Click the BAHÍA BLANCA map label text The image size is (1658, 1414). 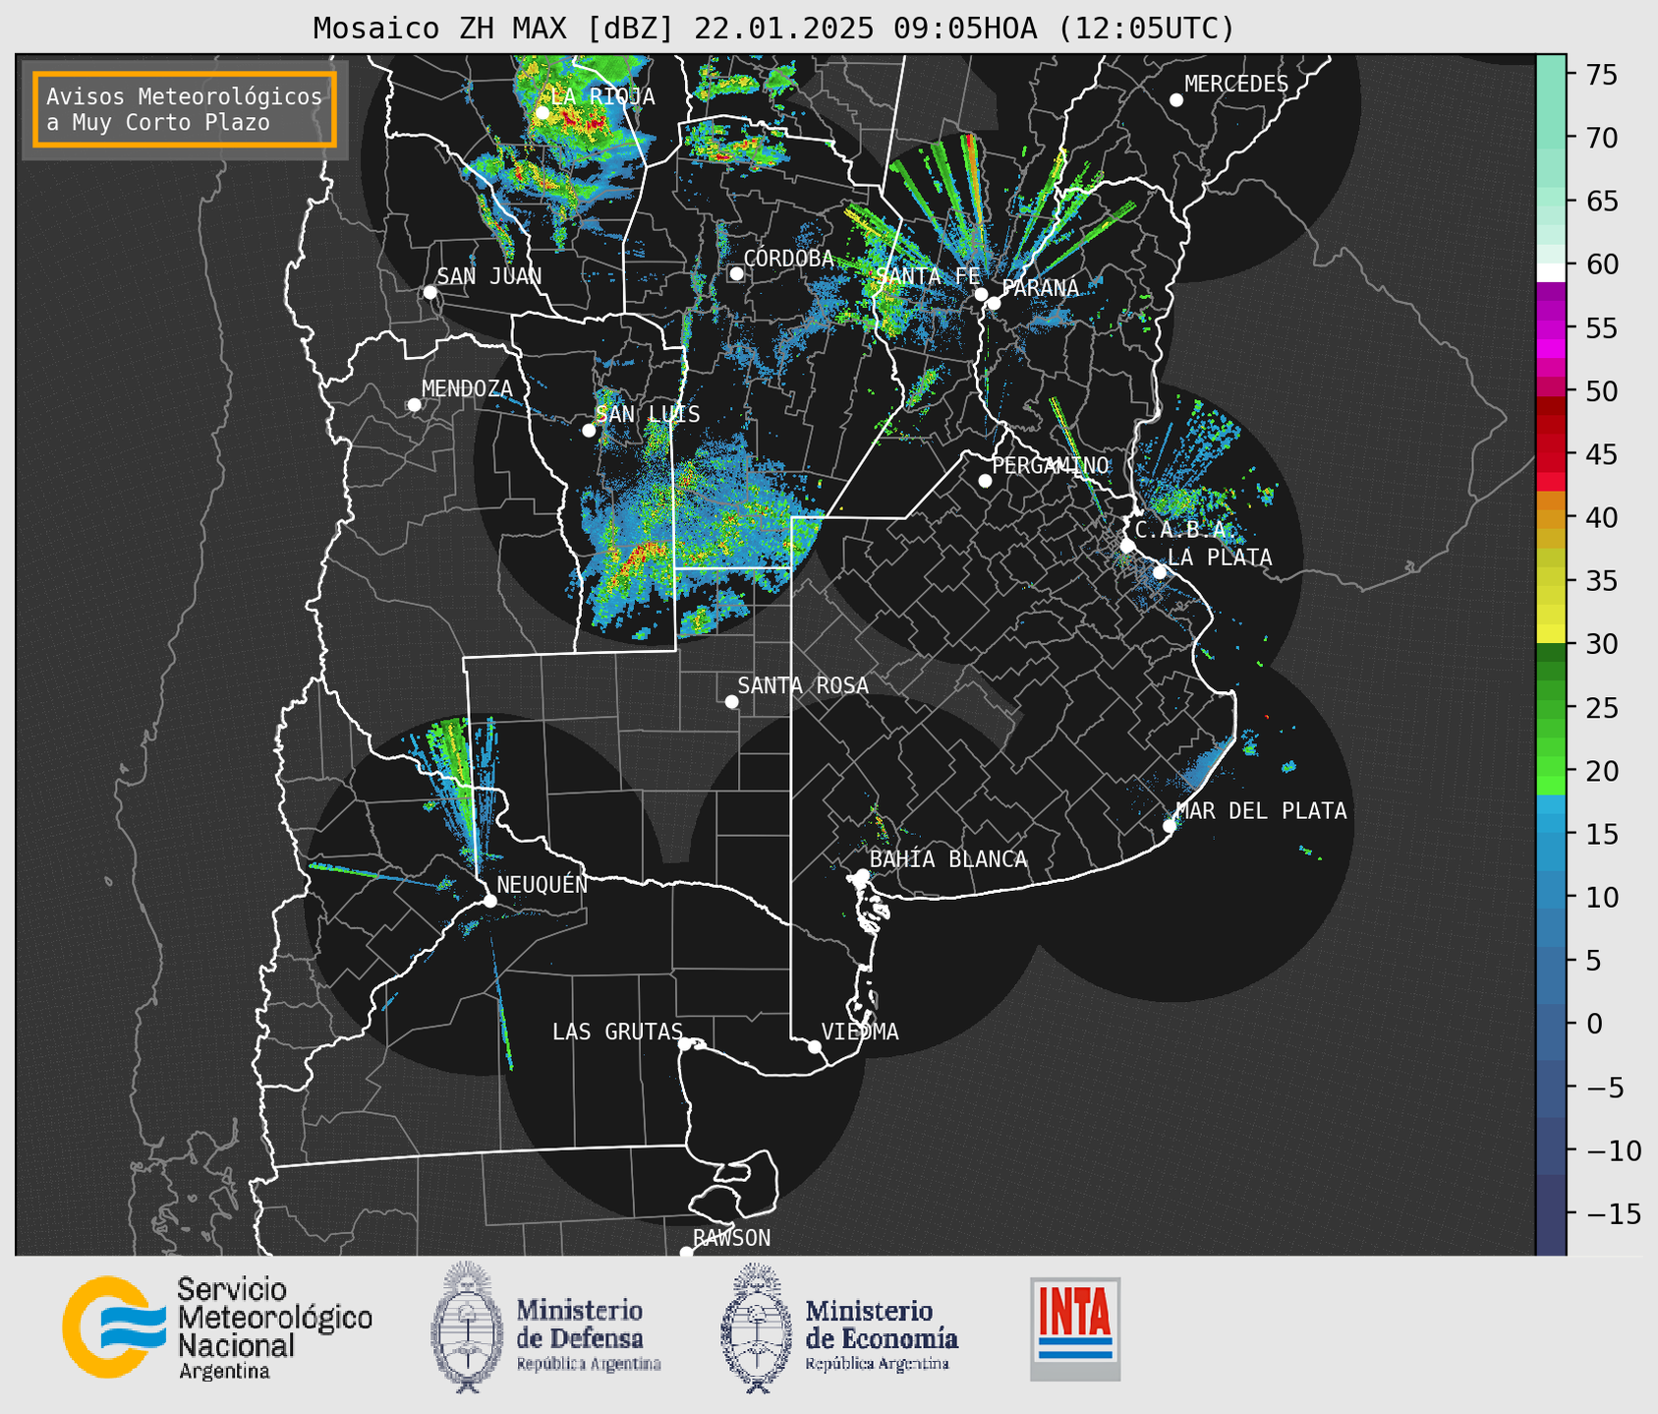point(948,859)
